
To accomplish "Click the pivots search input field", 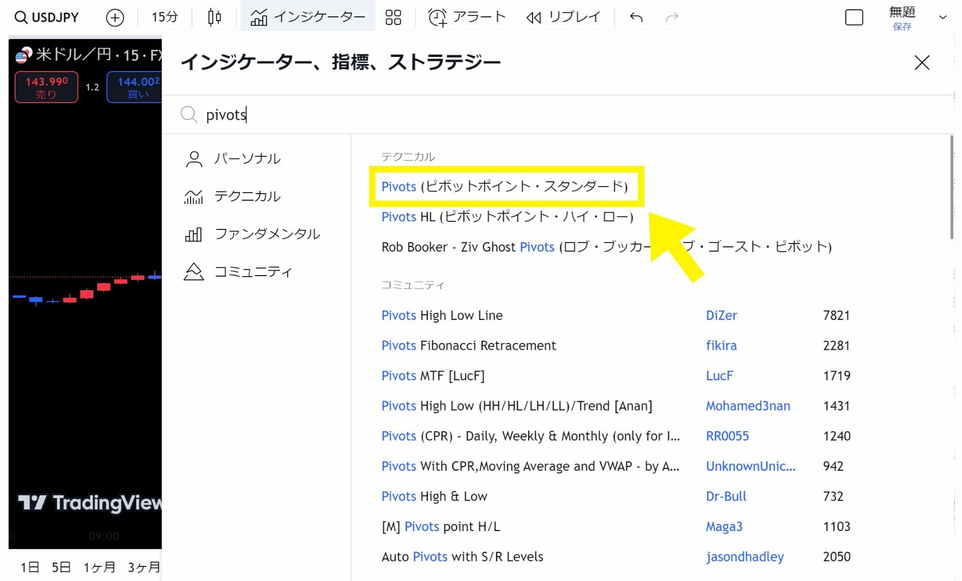I will 326,114.
